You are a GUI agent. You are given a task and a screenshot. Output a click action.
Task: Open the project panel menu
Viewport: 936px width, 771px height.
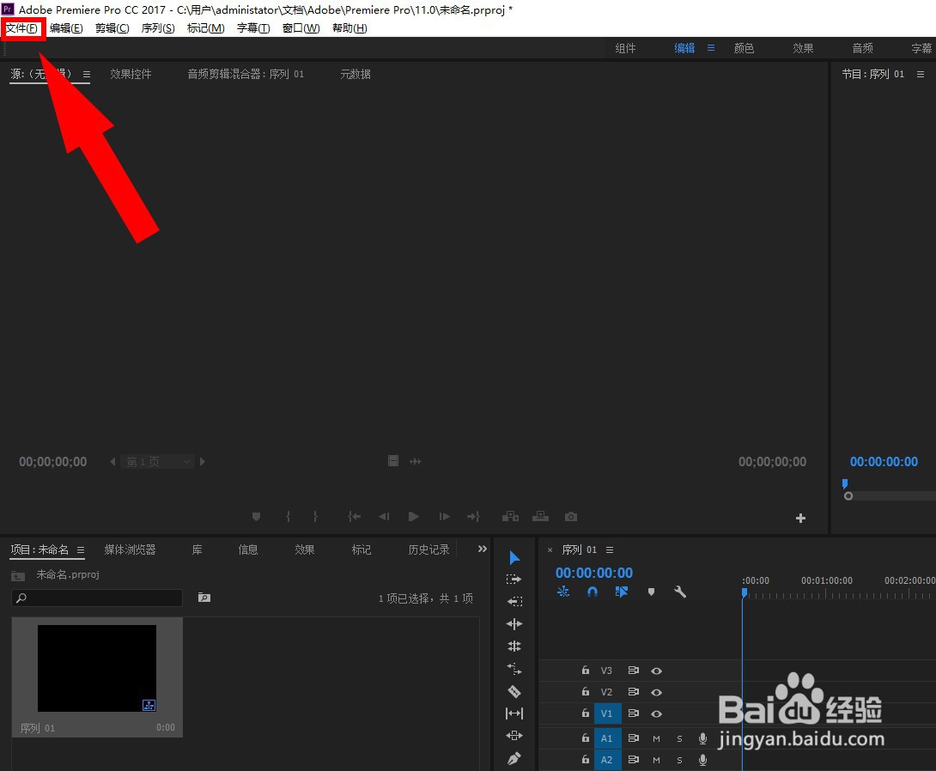[81, 550]
